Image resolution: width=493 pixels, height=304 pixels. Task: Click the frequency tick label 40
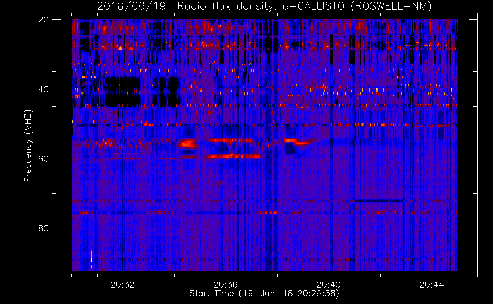44,89
